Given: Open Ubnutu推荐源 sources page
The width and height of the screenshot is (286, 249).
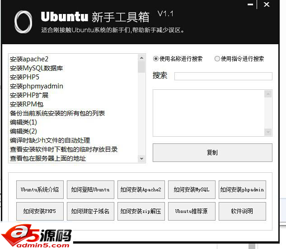Looking at the screenshot, I should 192,211.
